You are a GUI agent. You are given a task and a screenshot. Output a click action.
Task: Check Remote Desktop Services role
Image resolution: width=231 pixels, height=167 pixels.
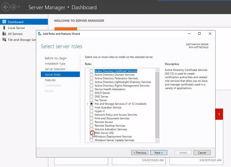click(91, 125)
